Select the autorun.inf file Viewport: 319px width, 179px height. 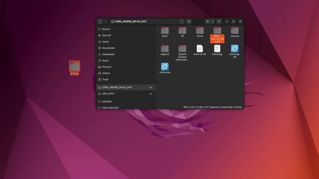tap(200, 50)
